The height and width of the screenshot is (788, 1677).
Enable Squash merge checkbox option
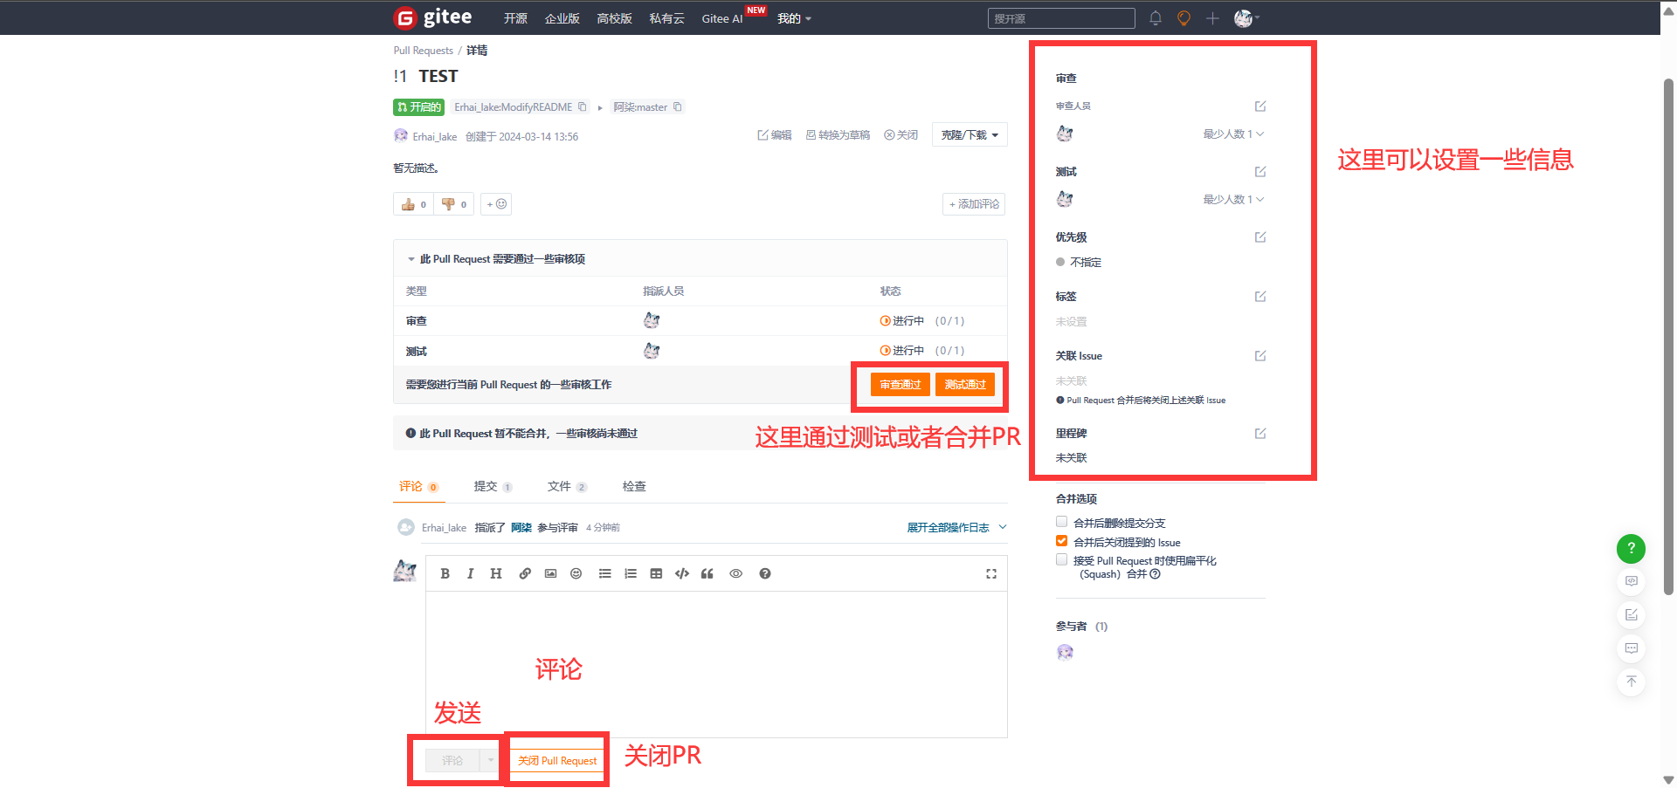point(1062,560)
